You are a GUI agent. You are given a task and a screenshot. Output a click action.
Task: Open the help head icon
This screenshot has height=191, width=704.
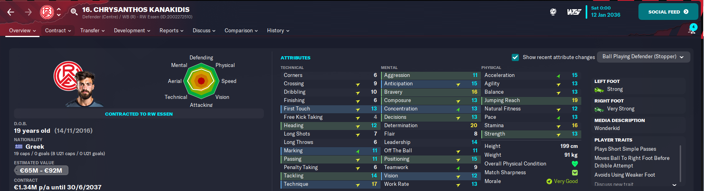pos(553,12)
